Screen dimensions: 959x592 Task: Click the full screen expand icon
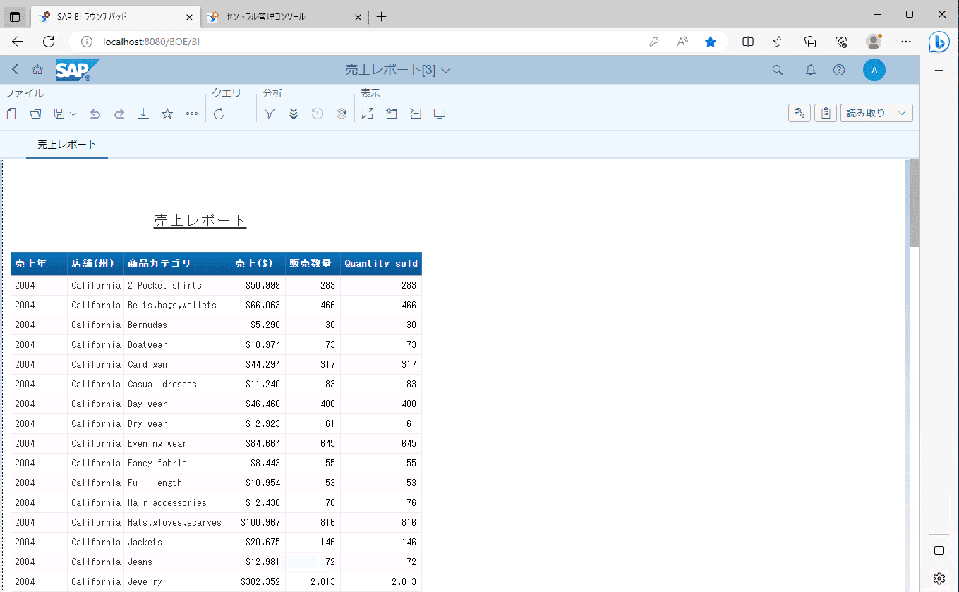pyautogui.click(x=368, y=114)
